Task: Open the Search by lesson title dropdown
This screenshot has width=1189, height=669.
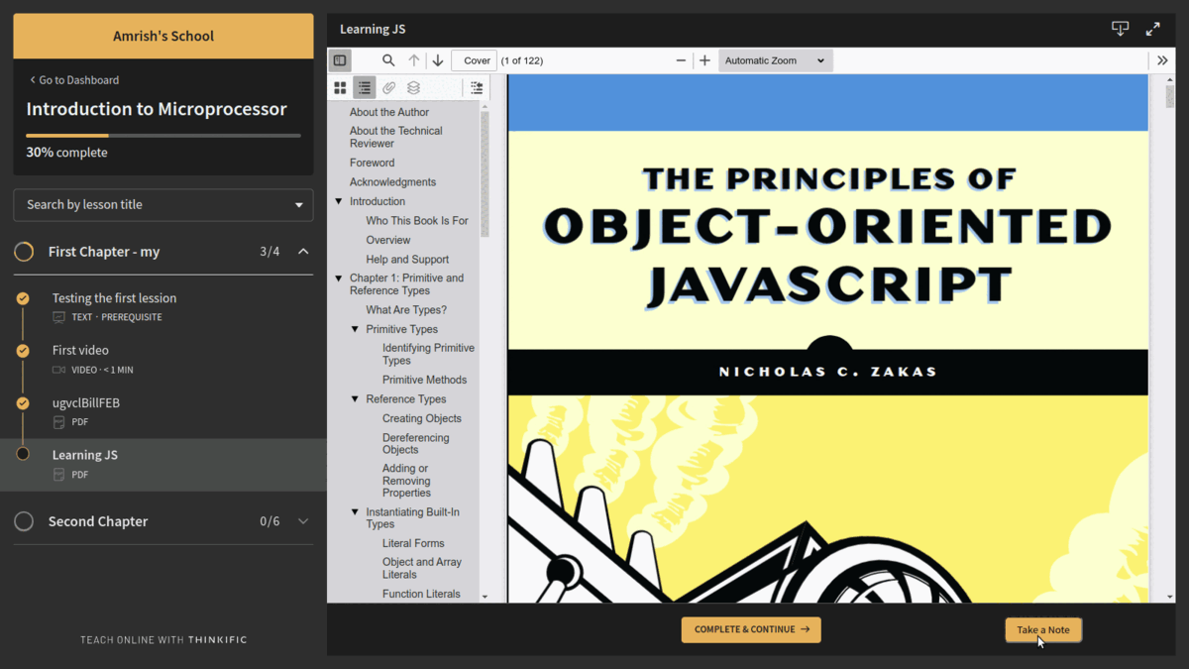Action: click(163, 205)
